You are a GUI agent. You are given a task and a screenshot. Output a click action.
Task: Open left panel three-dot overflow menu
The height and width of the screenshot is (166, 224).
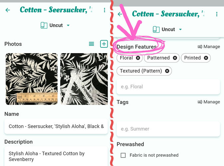pyautogui.click(x=104, y=10)
